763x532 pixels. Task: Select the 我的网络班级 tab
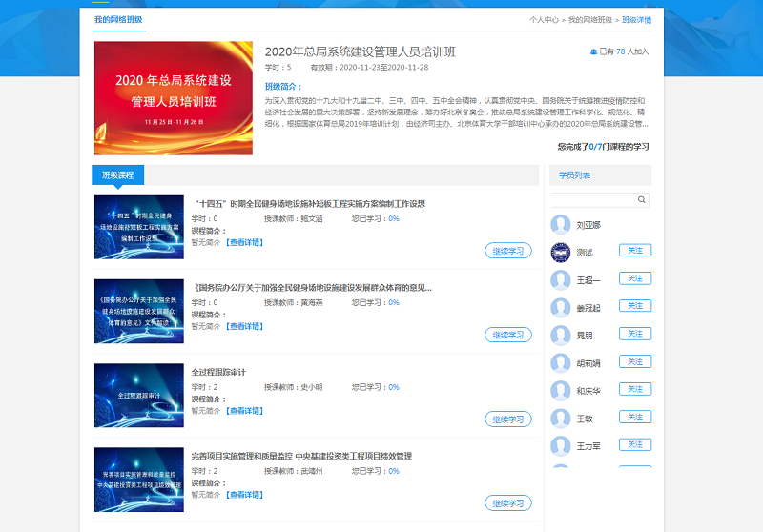click(x=118, y=19)
